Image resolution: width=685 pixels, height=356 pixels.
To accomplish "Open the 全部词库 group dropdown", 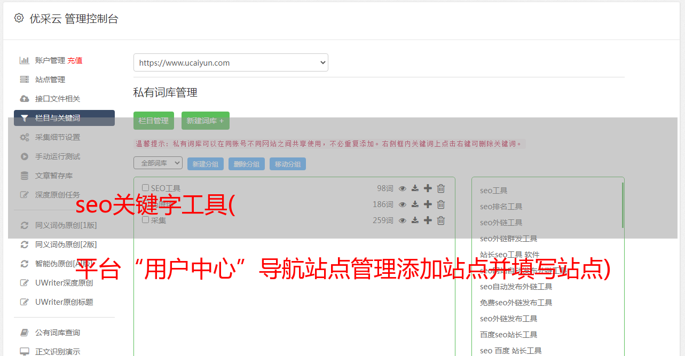I will [x=158, y=163].
